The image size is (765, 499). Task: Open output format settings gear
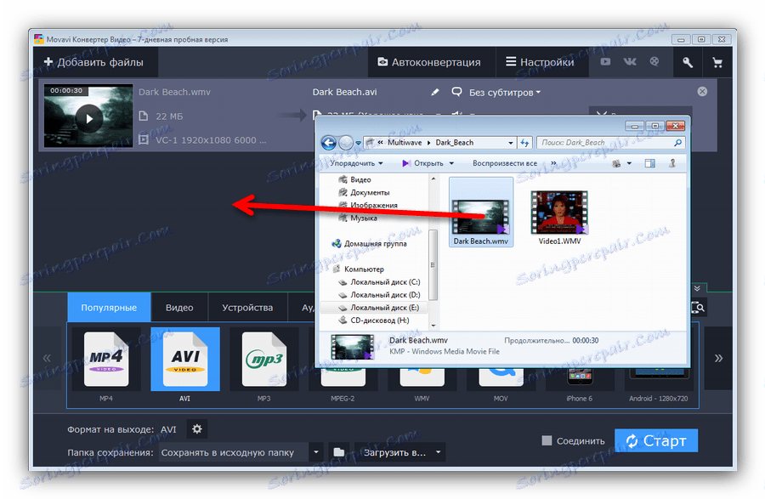pyautogui.click(x=197, y=429)
